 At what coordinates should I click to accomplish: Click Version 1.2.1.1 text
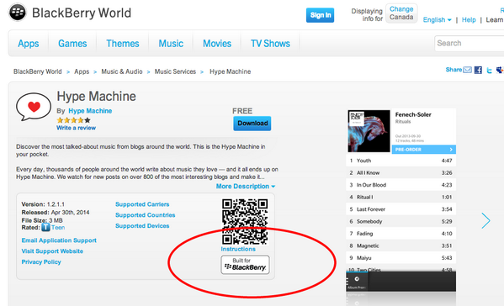pos(43,204)
